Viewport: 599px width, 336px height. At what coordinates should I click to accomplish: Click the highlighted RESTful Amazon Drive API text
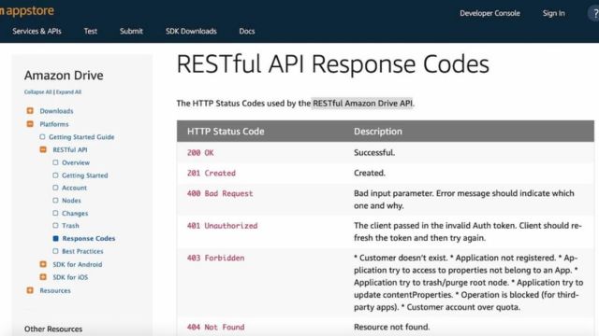[x=362, y=104]
